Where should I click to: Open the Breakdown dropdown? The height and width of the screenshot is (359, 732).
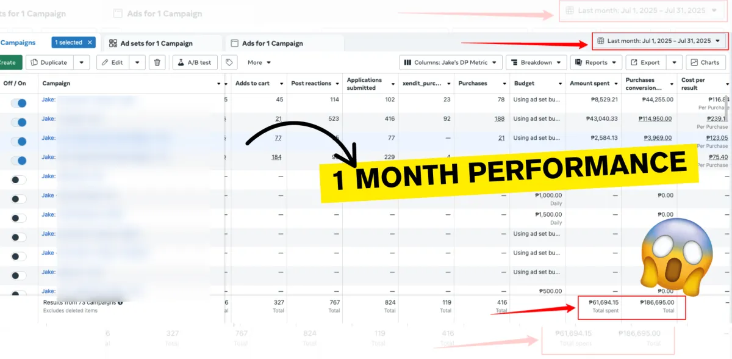[536, 62]
